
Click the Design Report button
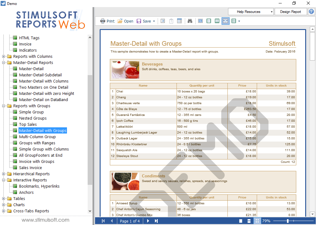(x=290, y=11)
